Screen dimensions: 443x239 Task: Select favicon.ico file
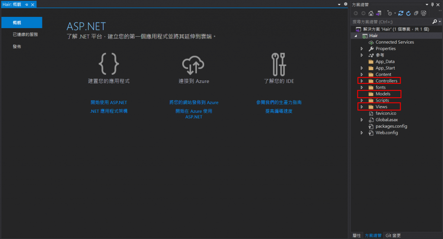point(385,113)
